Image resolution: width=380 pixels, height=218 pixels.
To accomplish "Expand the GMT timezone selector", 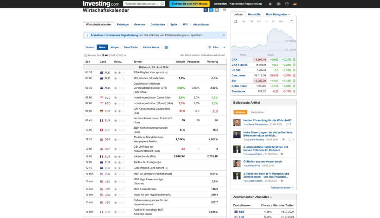I will [125, 55].
